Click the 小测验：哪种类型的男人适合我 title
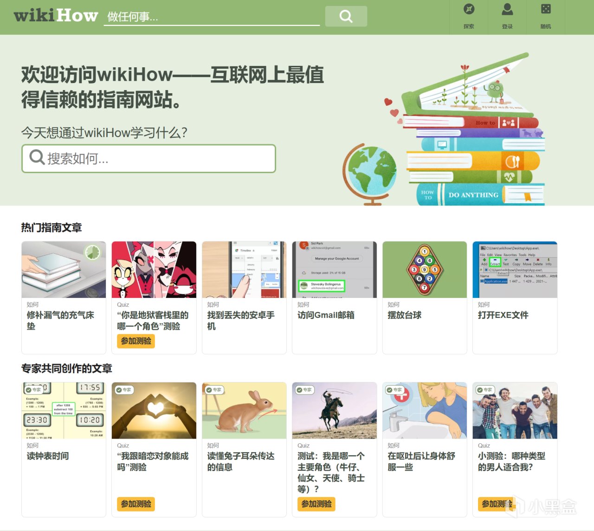The image size is (594, 531). [512, 462]
